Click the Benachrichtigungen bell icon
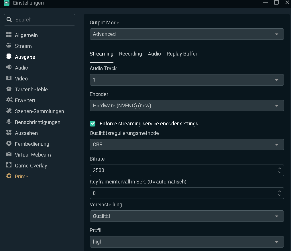The image size is (291, 251). (x=9, y=122)
